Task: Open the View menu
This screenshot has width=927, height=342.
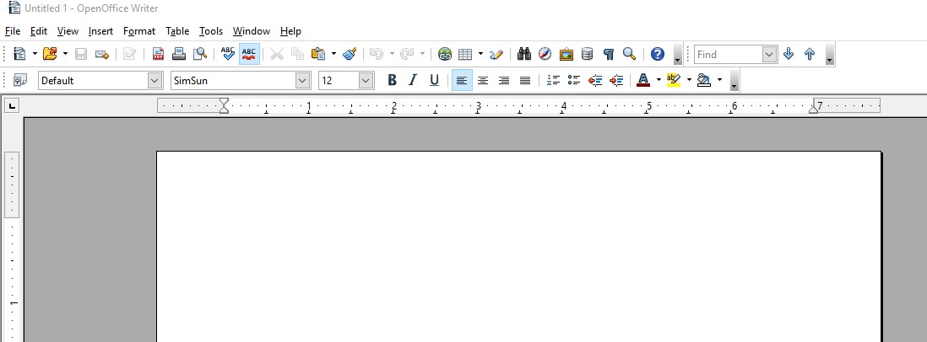Action: [68, 31]
